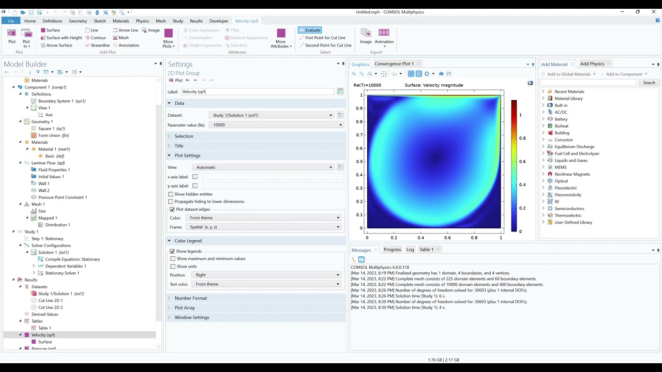This screenshot has width=662, height=372.
Task: Click Add to Global Materials button
Action: 568,74
